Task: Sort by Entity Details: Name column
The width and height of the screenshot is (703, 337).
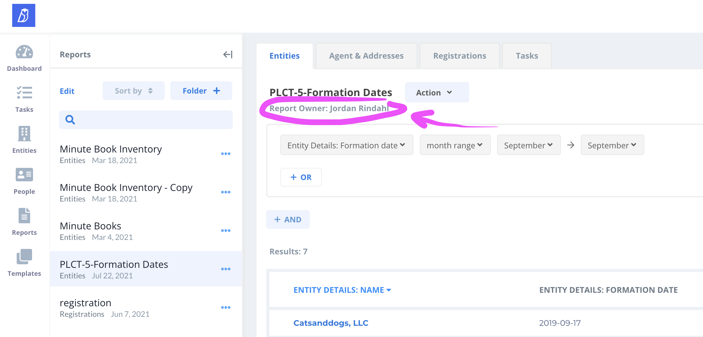Action: [342, 290]
